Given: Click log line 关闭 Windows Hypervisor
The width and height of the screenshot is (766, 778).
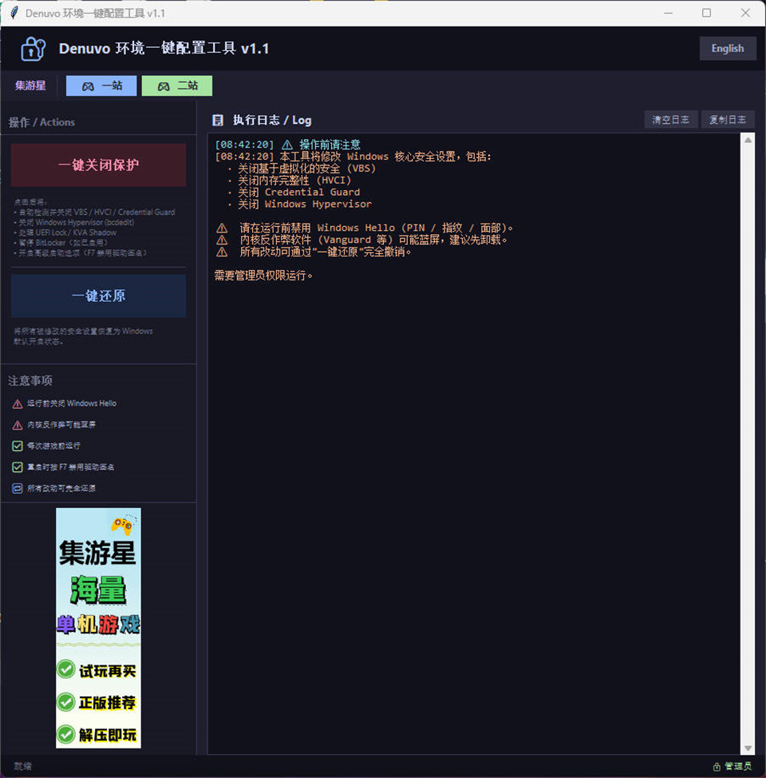Looking at the screenshot, I should coord(305,204).
